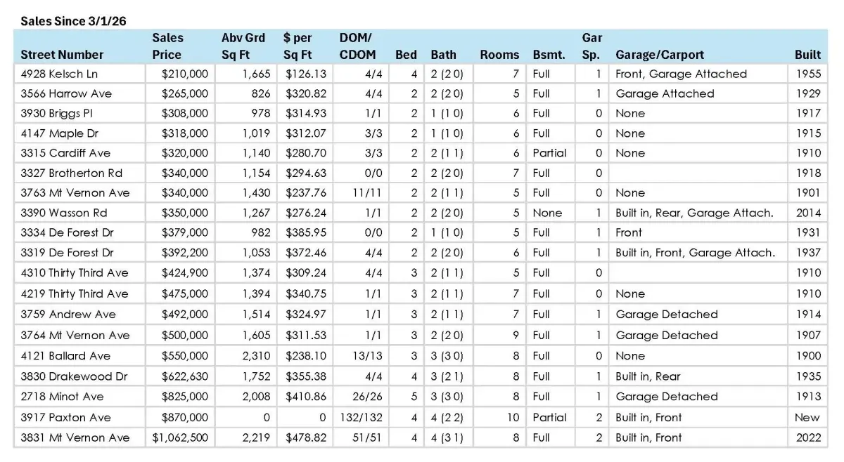
Task: Select the Abv Grd Sq Ft header
Action: pos(243,46)
